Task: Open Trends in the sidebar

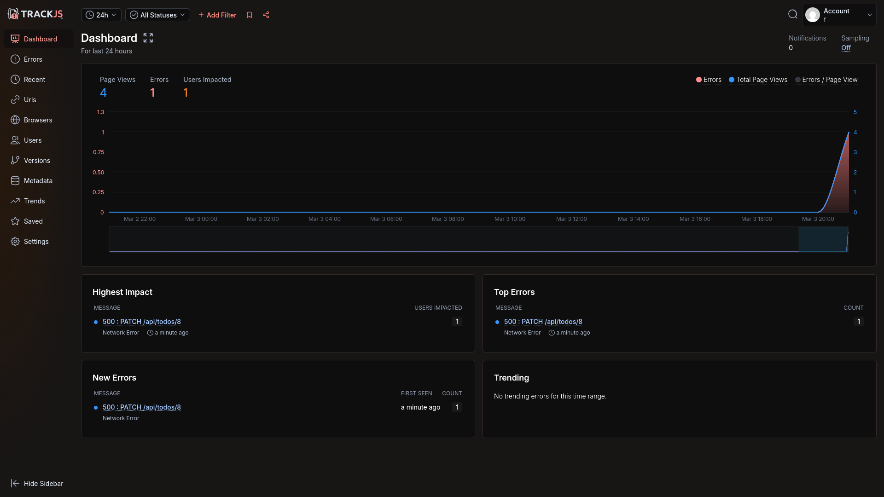Action: [34, 201]
